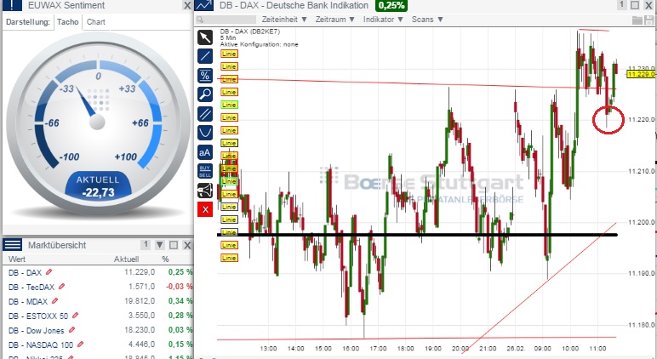
Task: Select the DB - DAX row in market overview
Action: pos(98,272)
